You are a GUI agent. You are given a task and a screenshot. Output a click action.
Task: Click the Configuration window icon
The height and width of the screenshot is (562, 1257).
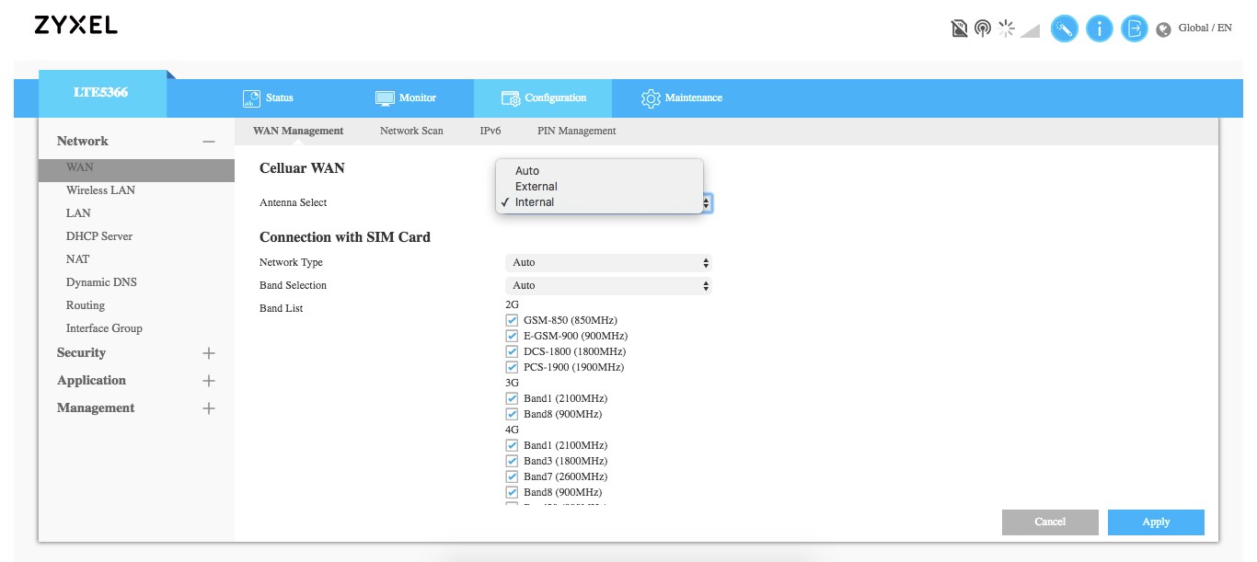511,97
